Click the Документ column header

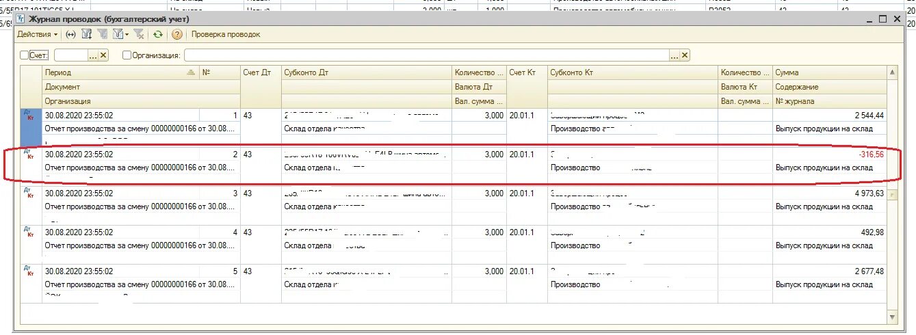pyautogui.click(x=142, y=87)
